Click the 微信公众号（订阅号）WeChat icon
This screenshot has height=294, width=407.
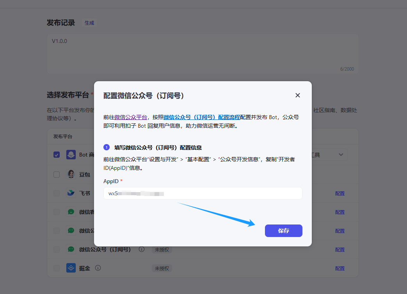(71, 249)
